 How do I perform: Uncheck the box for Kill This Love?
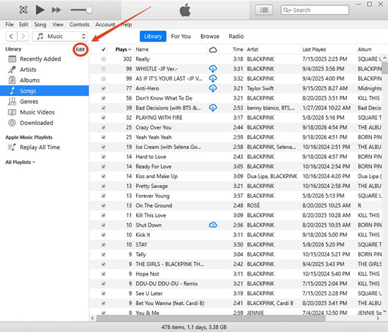(104, 215)
